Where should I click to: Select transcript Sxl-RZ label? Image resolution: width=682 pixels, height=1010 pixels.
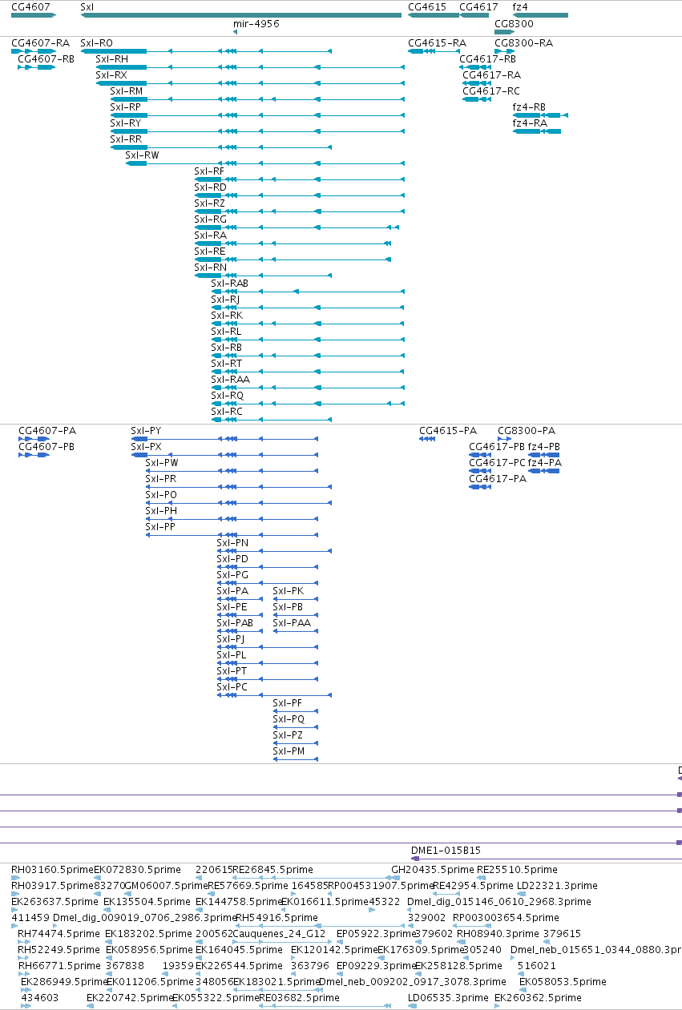pyautogui.click(x=209, y=203)
